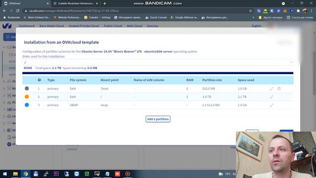
Task: Click the "512.0 MB" partition size cell
Action: coord(208,89)
